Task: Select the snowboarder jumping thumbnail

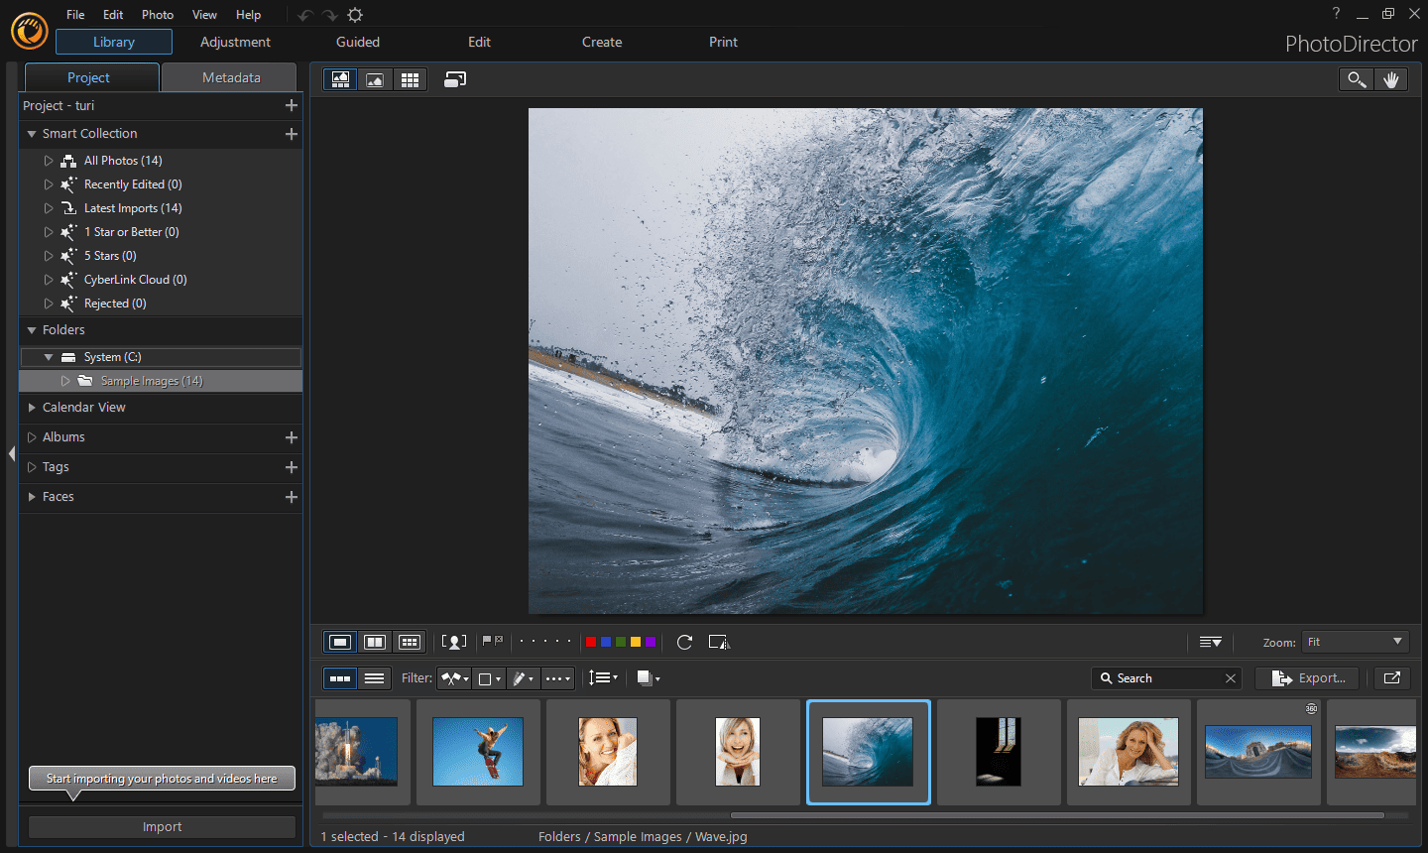Action: [478, 752]
